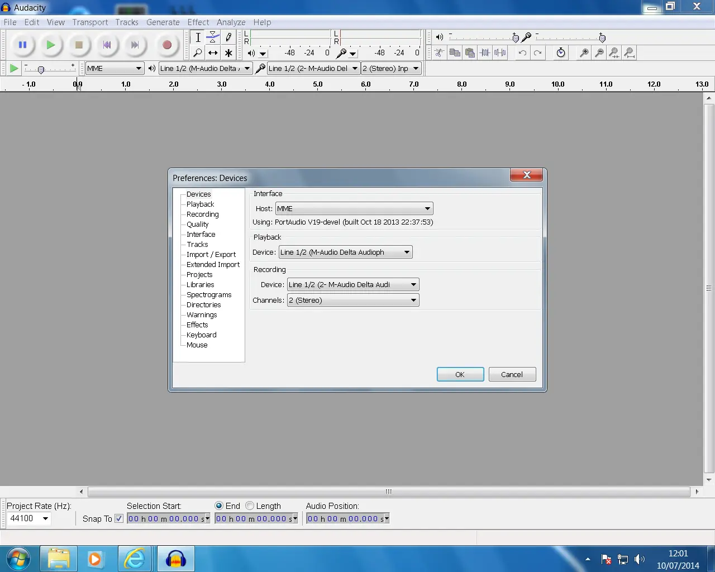Viewport: 715px width, 572px height.
Task: Skip to Start of the project
Action: point(107,45)
